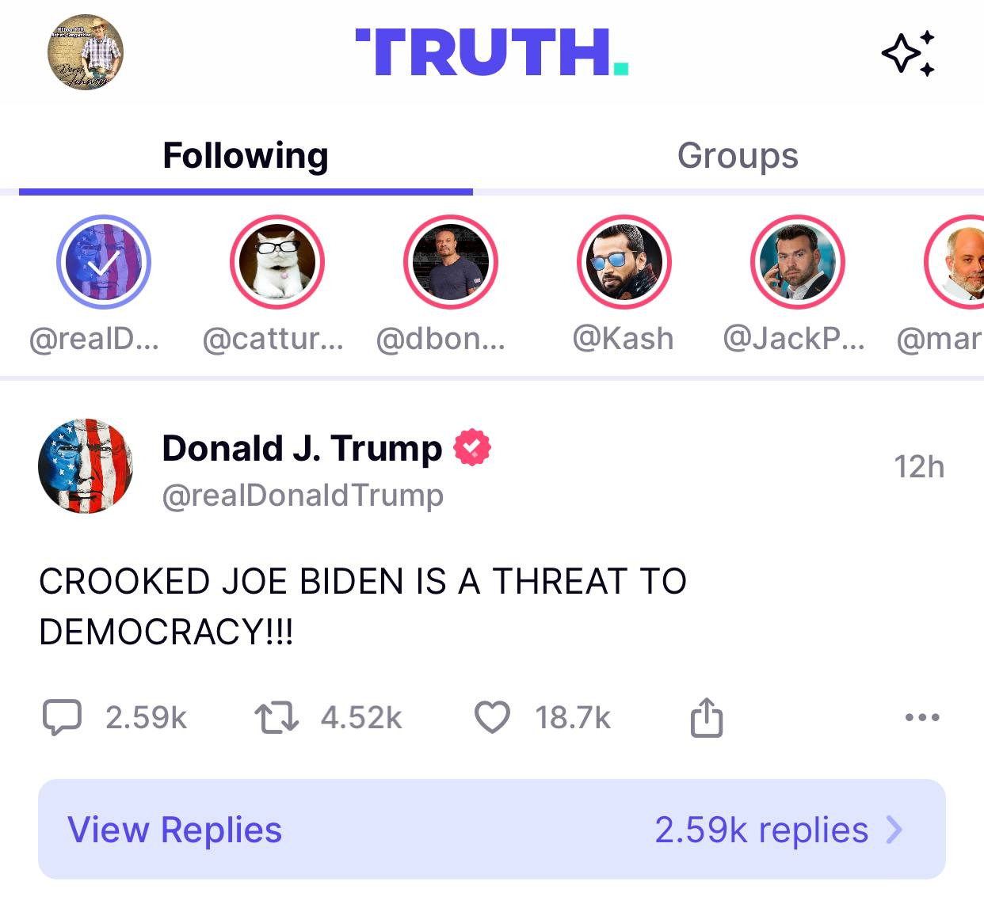984x923 pixels.
Task: Tap the share upload icon
Action: (706, 717)
